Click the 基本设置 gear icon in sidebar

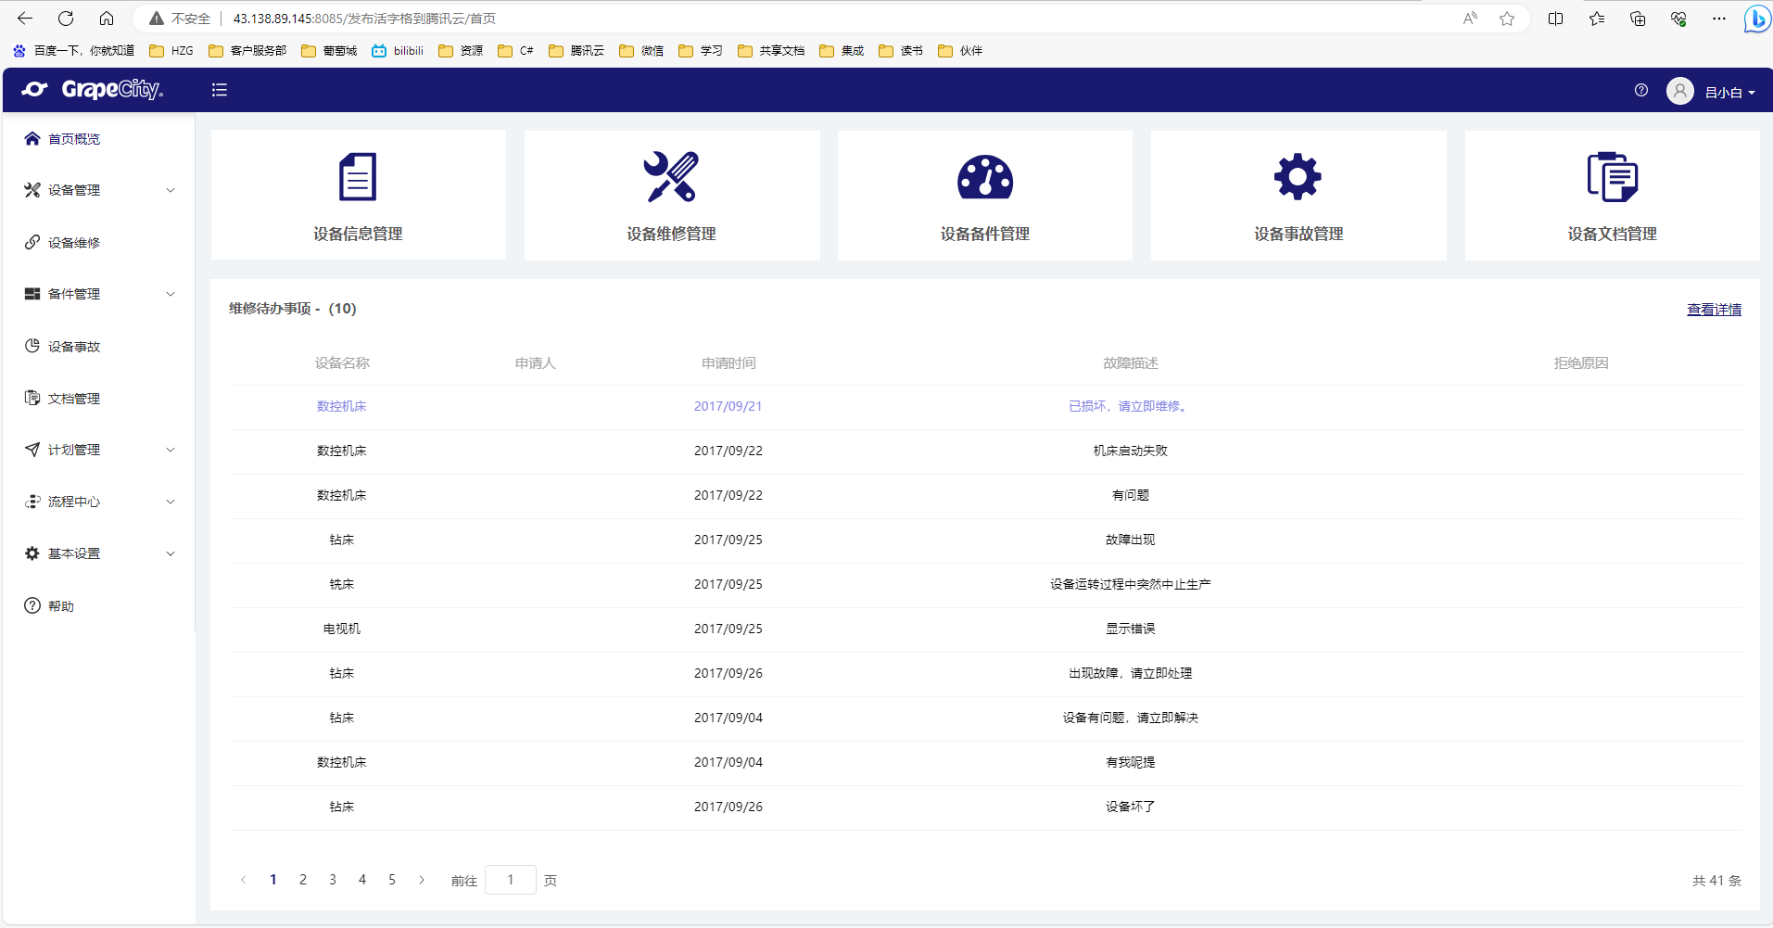tap(32, 553)
